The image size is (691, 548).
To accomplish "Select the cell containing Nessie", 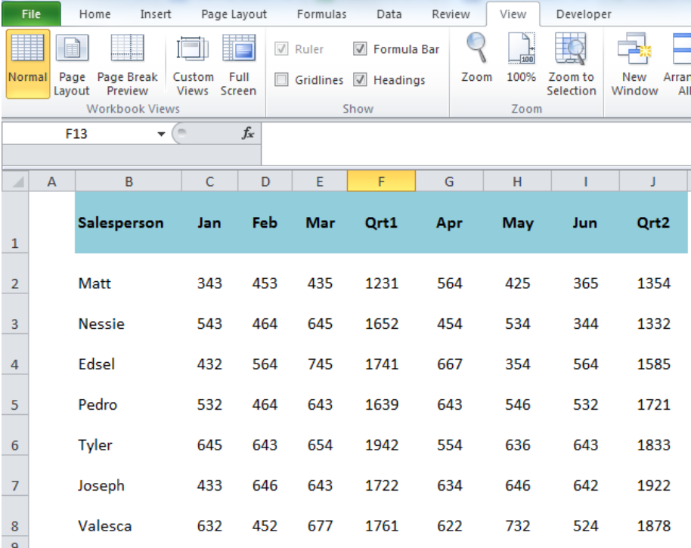I will (x=129, y=314).
